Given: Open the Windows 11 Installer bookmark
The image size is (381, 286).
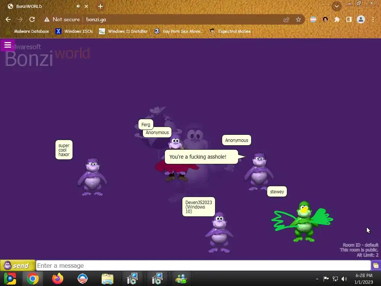Looking at the screenshot, I should tap(124, 31).
